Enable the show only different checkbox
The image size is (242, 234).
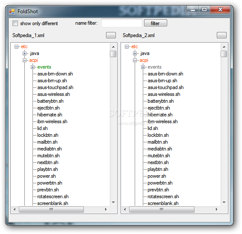tap(15, 23)
